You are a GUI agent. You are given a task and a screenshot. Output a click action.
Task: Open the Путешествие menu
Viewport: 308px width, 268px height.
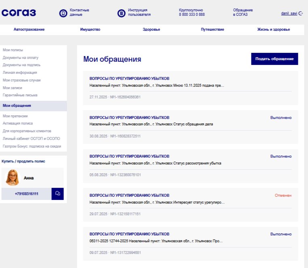pos(212,29)
